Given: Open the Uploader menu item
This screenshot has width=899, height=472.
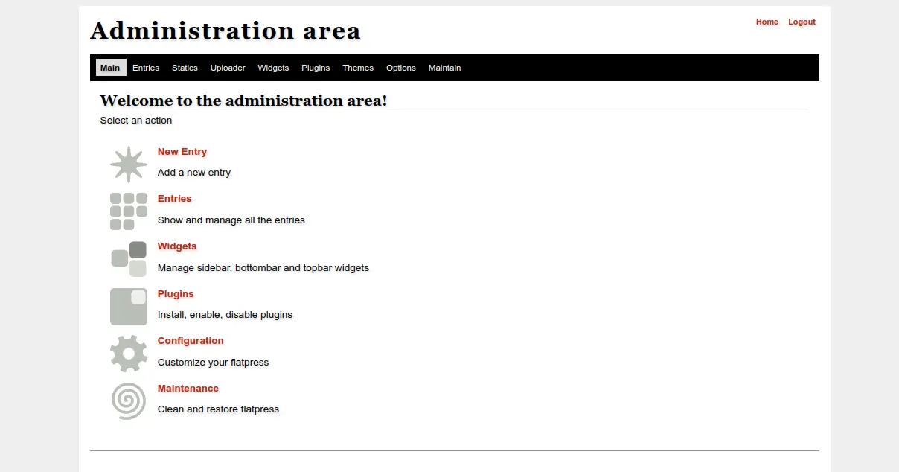Looking at the screenshot, I should pos(228,68).
